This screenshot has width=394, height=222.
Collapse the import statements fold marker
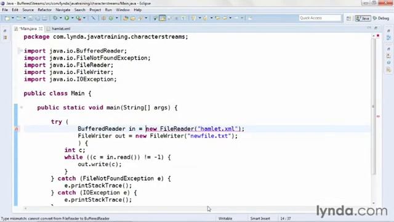pos(21,51)
